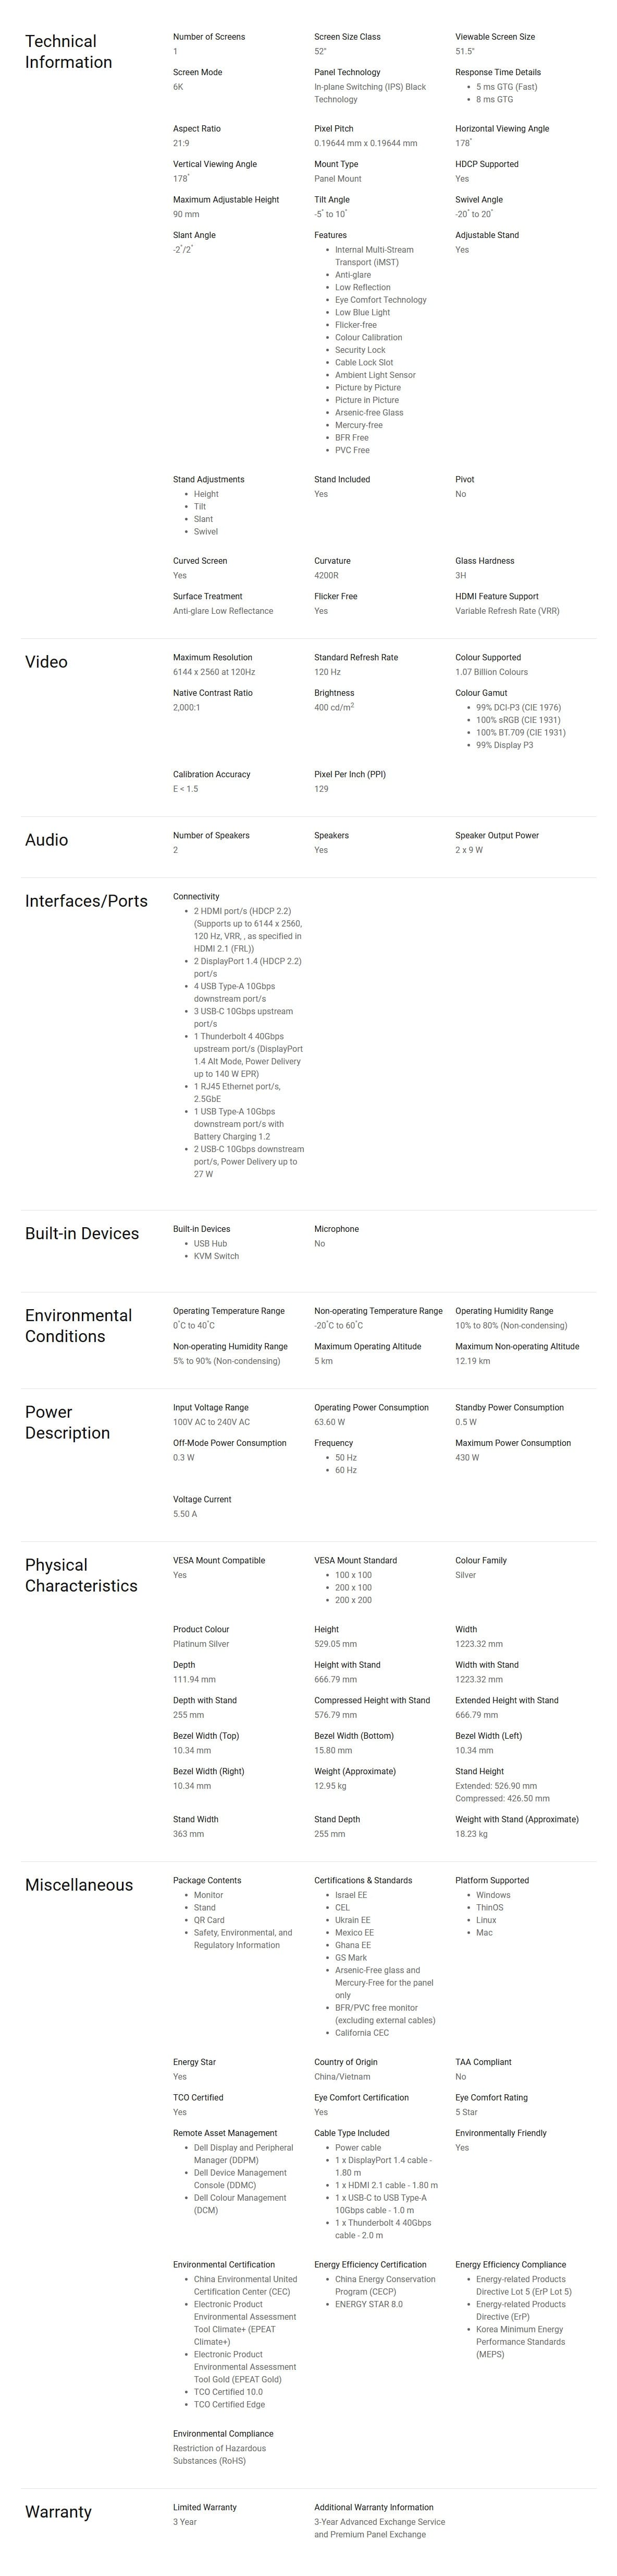Click the Certifications & Standards label
Viewport: 617px width, 2576px height.
tap(362, 1881)
